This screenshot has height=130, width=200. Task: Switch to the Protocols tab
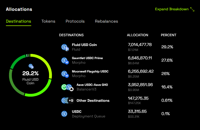75,21
